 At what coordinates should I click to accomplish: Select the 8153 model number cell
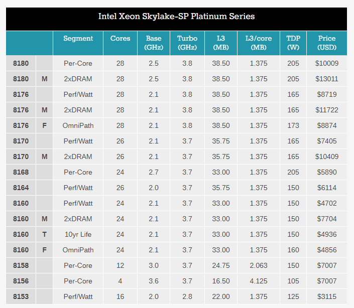[21, 296]
